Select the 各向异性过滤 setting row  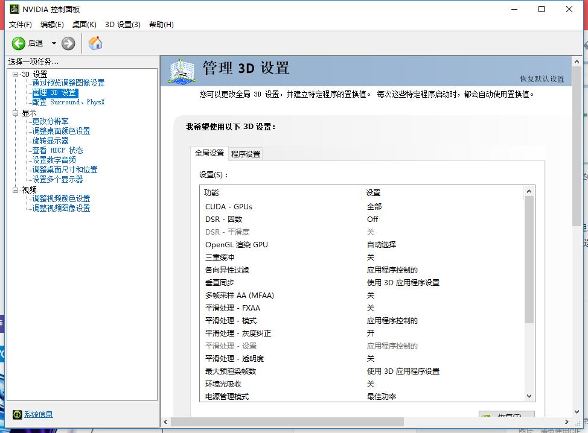click(x=362, y=270)
